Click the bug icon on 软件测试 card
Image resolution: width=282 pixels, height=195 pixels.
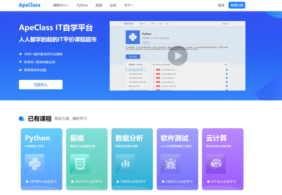(x=171, y=164)
